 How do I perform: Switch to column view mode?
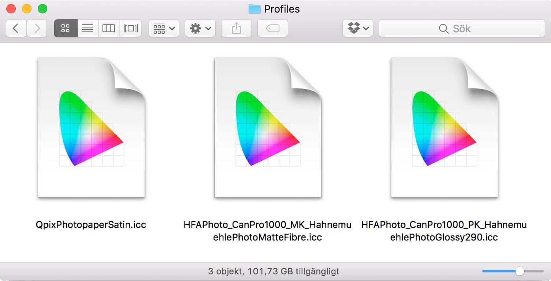109,28
